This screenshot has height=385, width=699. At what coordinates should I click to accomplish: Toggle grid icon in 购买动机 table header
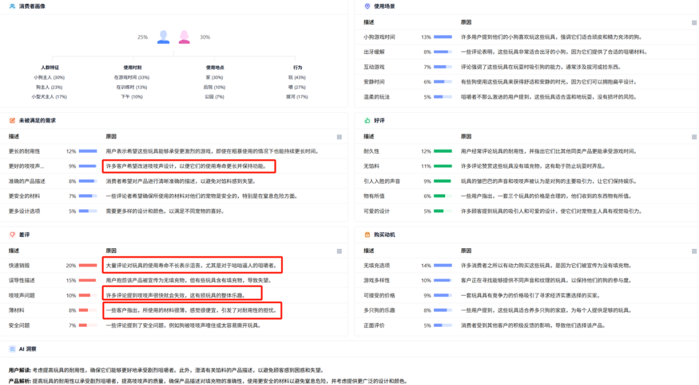pyautogui.click(x=694, y=251)
